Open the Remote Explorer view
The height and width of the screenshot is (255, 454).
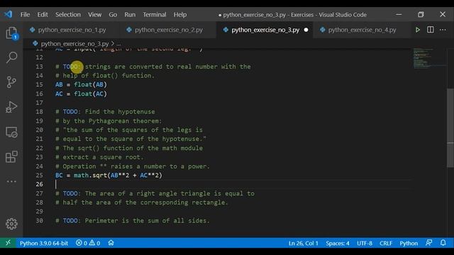tap(11, 132)
